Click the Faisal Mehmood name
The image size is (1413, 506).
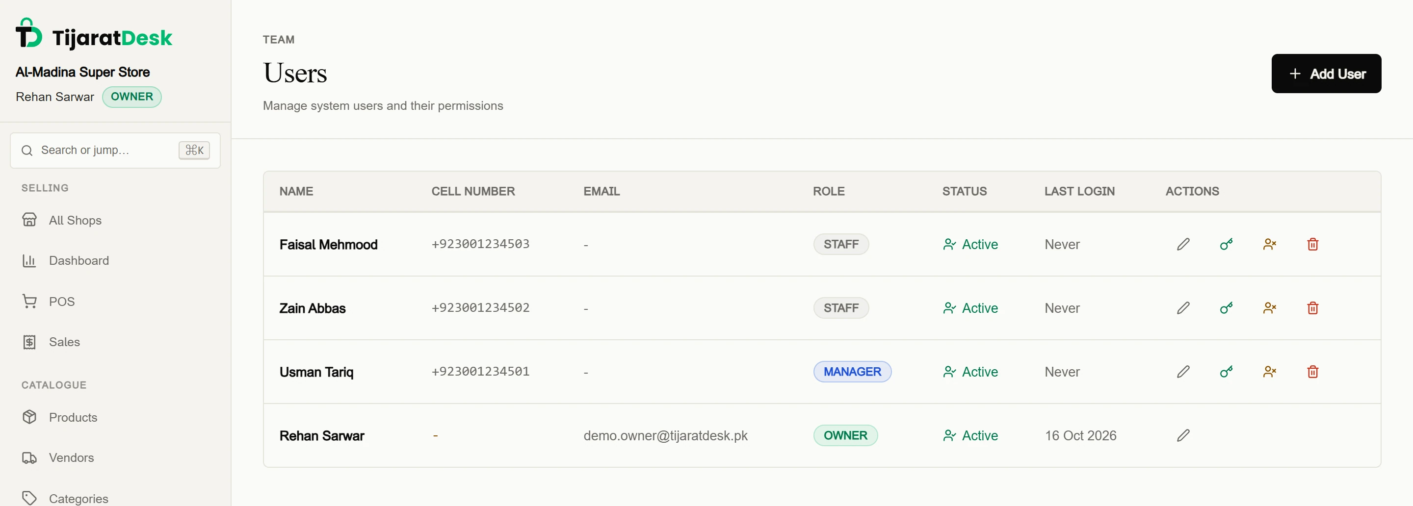[329, 244]
